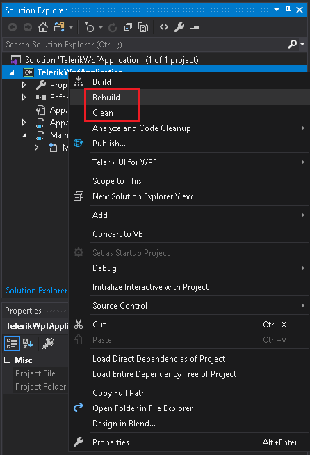
Task: Click the Refresh toolbar icon
Action: click(113, 27)
